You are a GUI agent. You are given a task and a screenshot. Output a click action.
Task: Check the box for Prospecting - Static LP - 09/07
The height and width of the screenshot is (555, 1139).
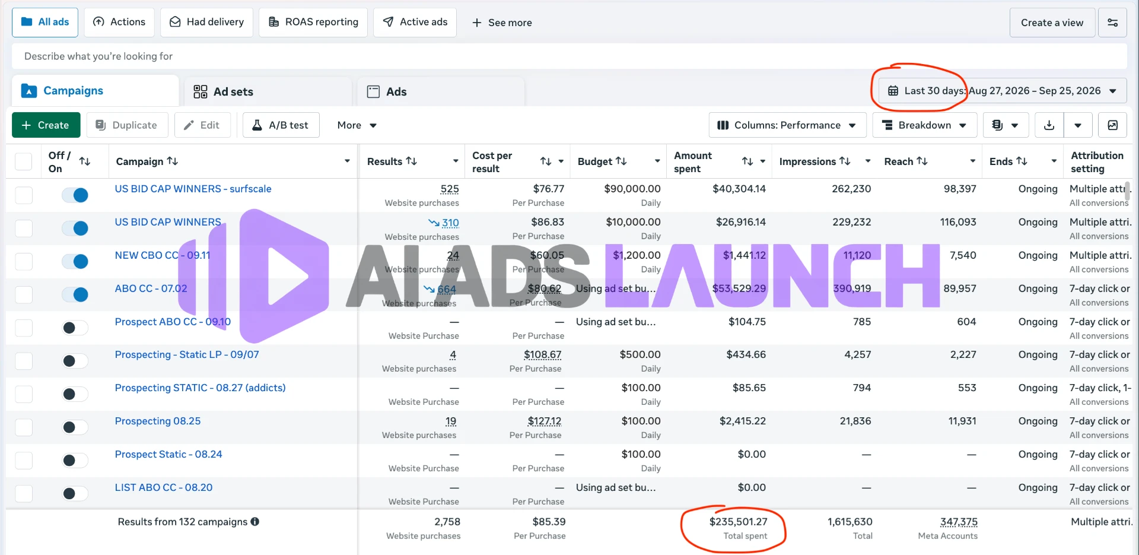click(24, 361)
